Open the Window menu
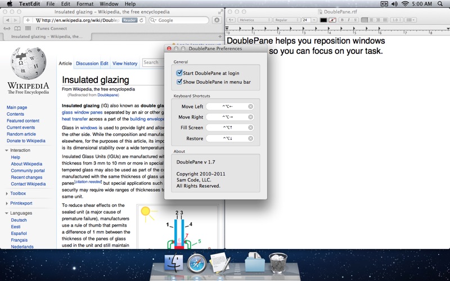Viewport: 450px width, 281px height. pyautogui.click(x=109, y=4)
